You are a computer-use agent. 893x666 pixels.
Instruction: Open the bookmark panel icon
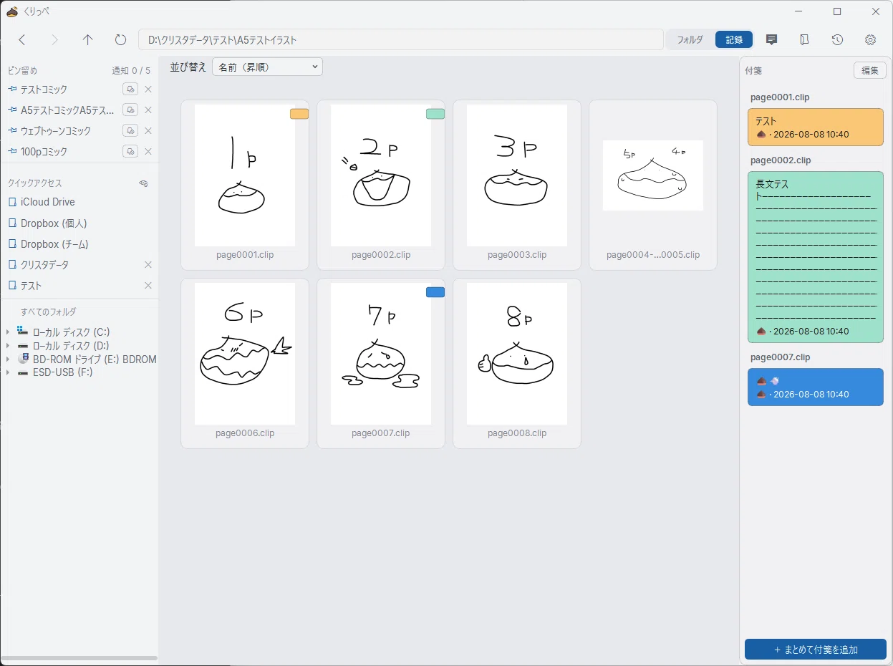click(804, 40)
